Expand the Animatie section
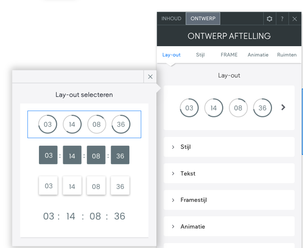The height and width of the screenshot is (248, 303). (229, 226)
